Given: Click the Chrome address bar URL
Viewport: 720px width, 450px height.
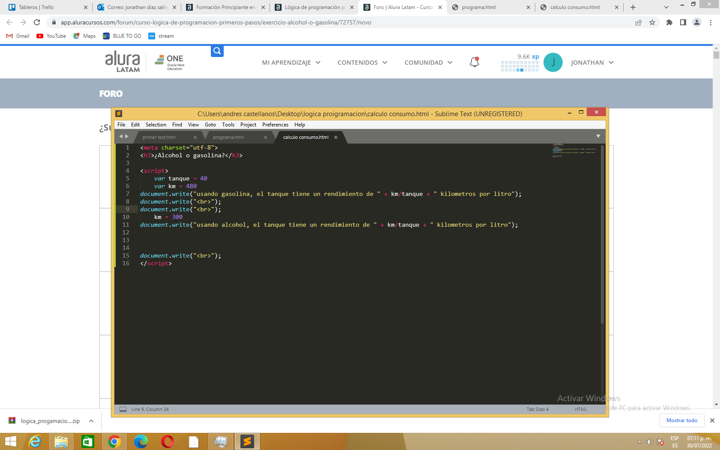Looking at the screenshot, I should pos(216,22).
